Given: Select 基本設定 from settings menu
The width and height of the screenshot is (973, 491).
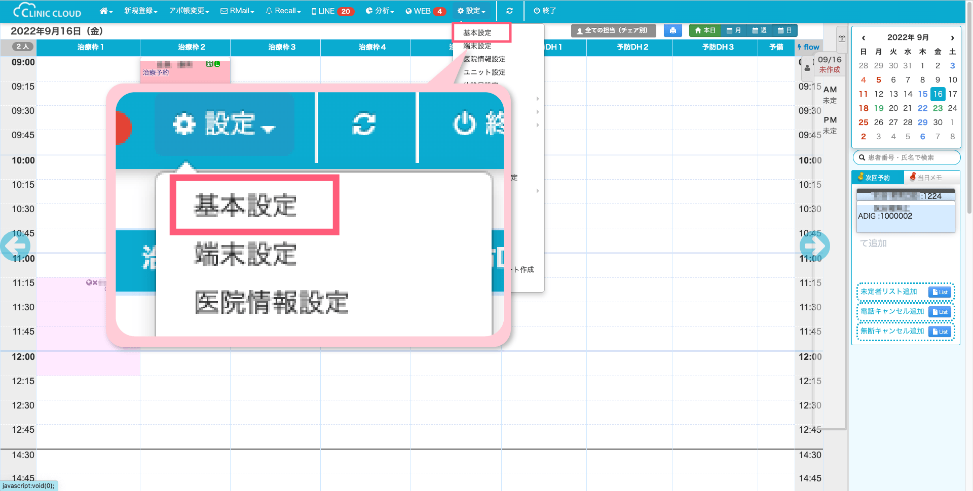Looking at the screenshot, I should click(477, 33).
